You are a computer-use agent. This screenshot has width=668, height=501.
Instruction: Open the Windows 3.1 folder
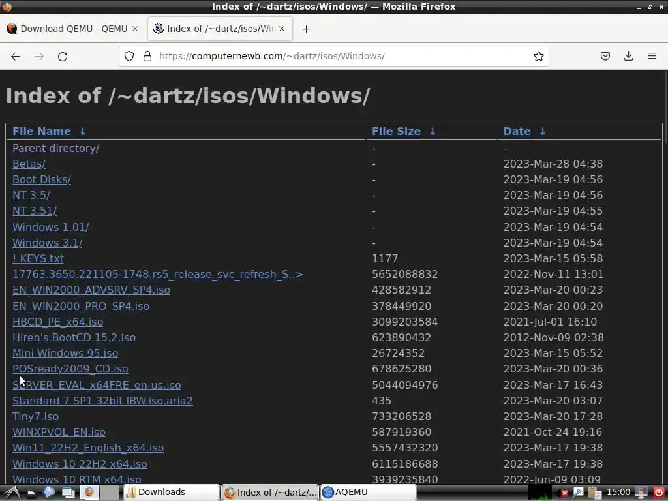tap(47, 243)
